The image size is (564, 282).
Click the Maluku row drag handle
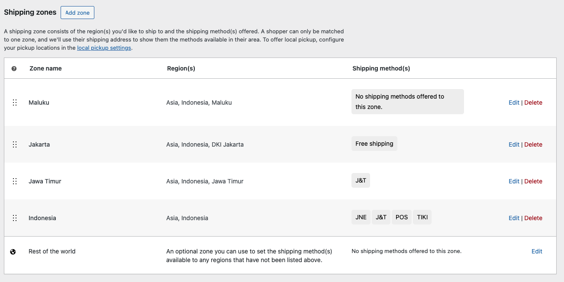point(15,103)
